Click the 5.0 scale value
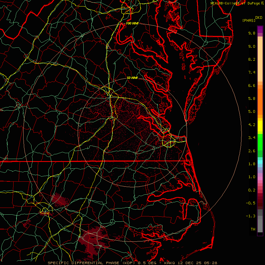 (x=252, y=112)
